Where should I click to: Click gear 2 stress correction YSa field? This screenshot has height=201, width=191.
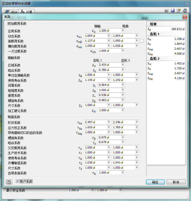pyautogui.click(x=123, y=127)
